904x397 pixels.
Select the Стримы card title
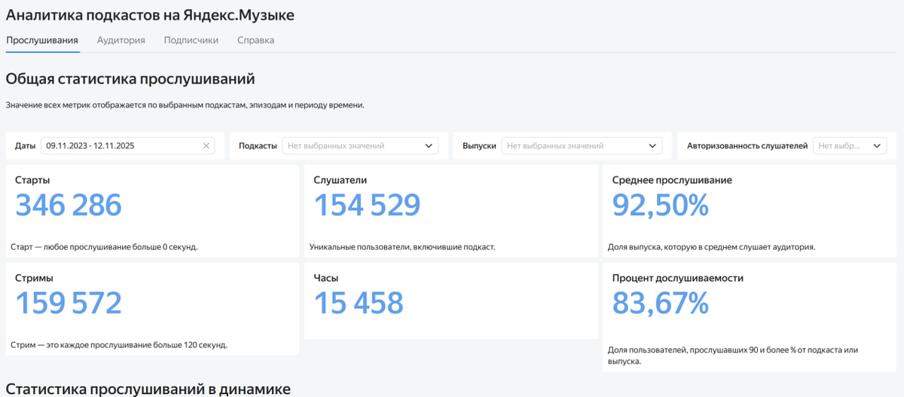34,278
